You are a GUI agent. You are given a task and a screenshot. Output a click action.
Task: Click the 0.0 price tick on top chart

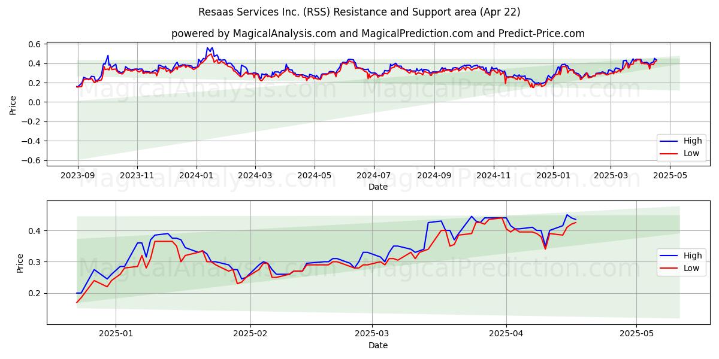(x=35, y=102)
